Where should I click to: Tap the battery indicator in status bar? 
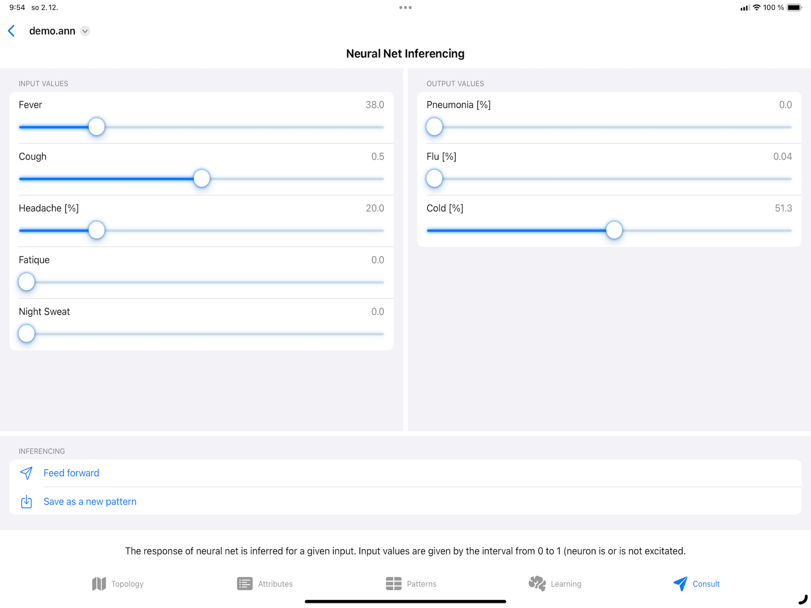[794, 7]
